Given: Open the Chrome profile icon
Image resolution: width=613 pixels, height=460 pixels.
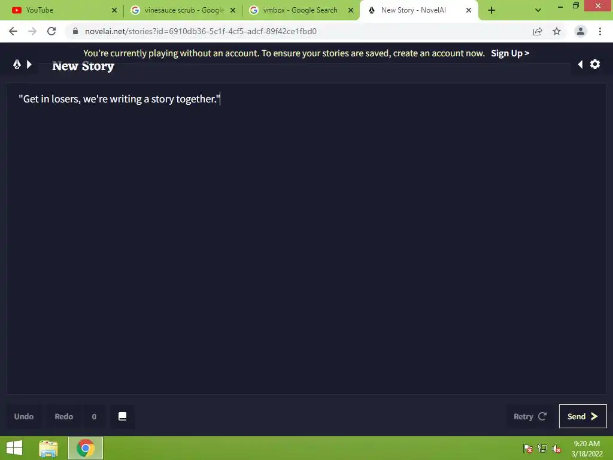Looking at the screenshot, I should [581, 31].
